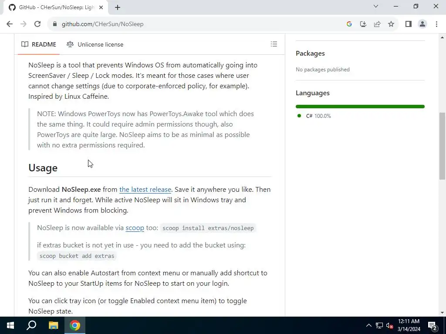Share this page icon
The height and width of the screenshot is (334, 446).
coord(377,24)
